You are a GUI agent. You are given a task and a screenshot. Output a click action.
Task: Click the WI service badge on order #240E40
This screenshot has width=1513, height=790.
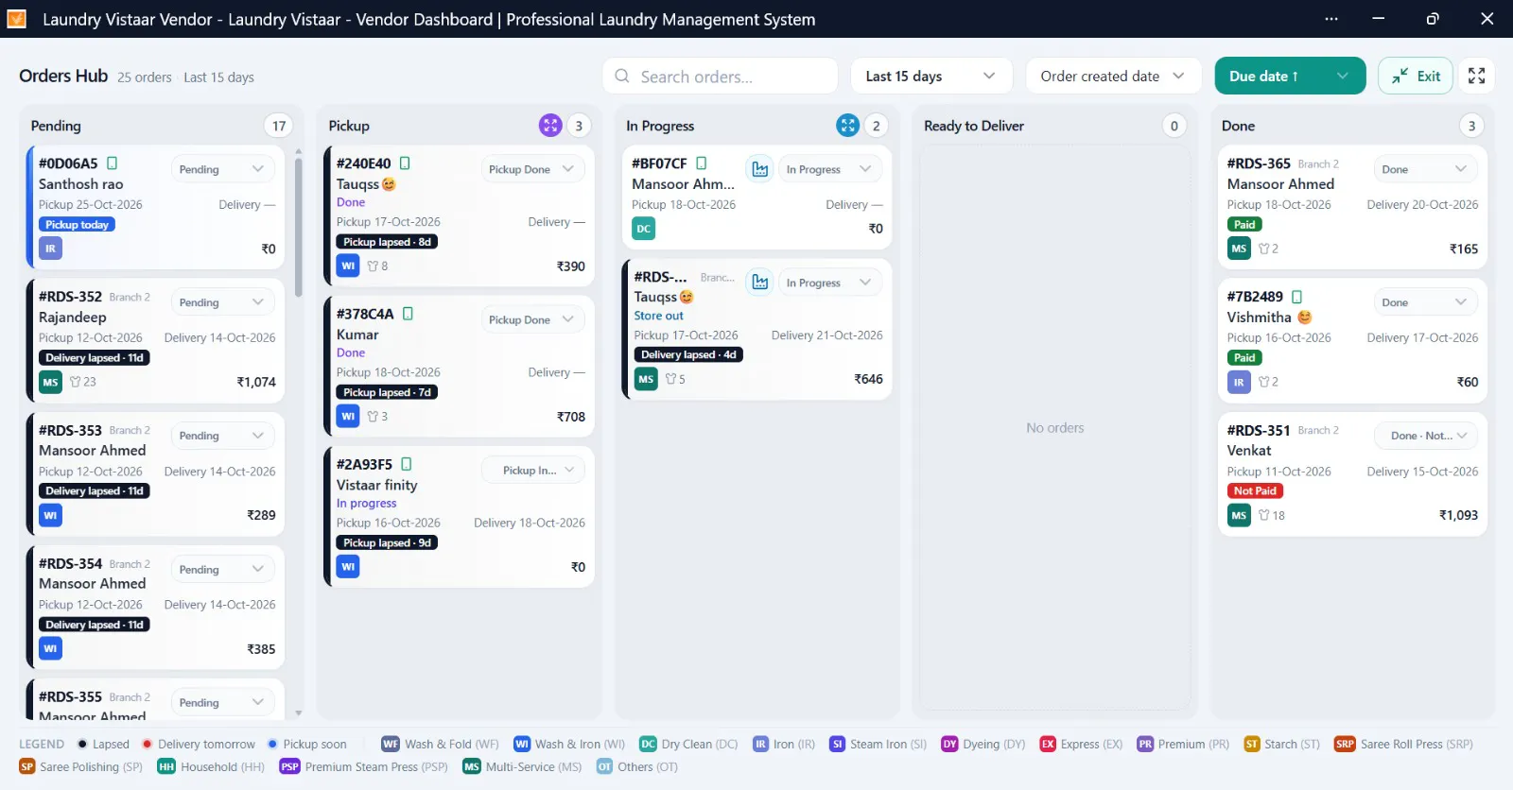click(348, 266)
